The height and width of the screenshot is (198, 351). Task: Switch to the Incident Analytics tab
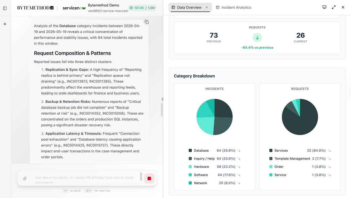(233, 7)
